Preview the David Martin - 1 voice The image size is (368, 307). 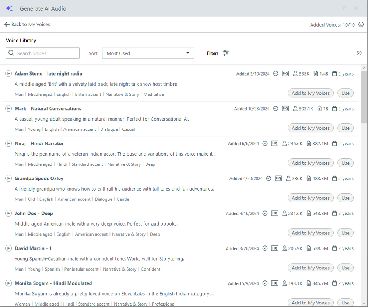[8, 248]
